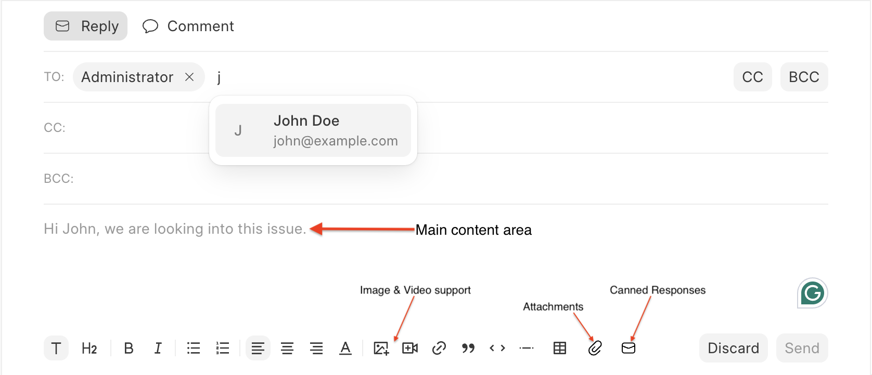
Task: Select John Doe from the suggestion dropdown
Action: [x=313, y=130]
